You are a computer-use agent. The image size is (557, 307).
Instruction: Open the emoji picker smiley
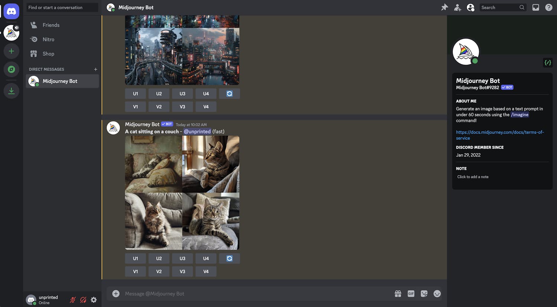pyautogui.click(x=437, y=294)
